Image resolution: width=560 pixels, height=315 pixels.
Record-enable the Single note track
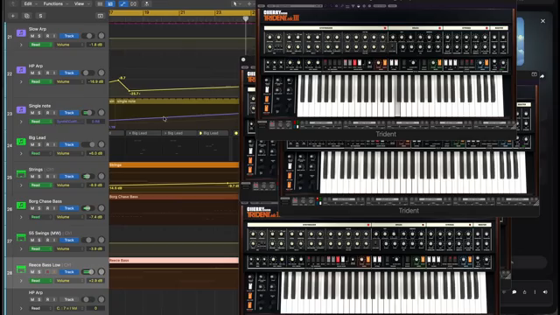point(47,113)
